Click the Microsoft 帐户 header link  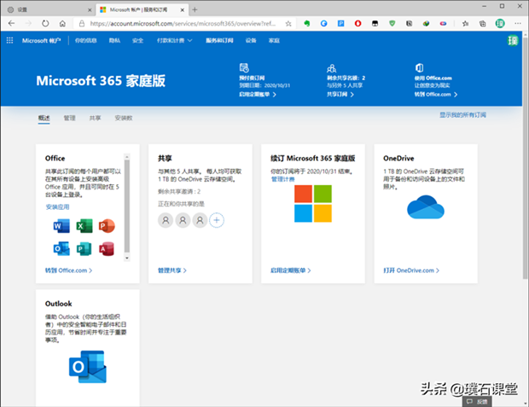click(42, 40)
